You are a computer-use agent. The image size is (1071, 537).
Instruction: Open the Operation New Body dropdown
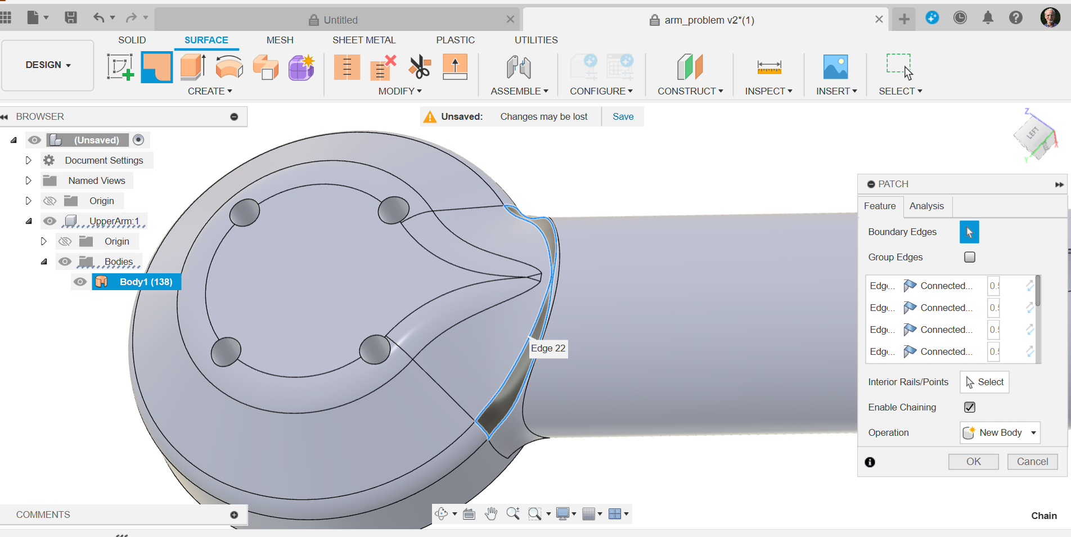1000,432
